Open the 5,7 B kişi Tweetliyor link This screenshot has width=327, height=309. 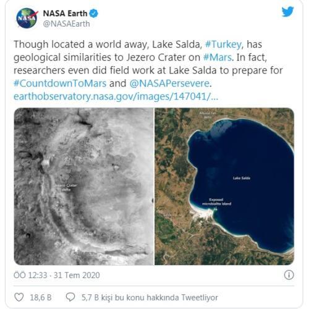click(150, 297)
